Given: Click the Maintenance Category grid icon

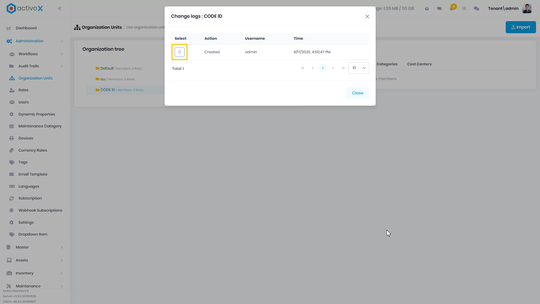Looking at the screenshot, I should tap(12, 126).
